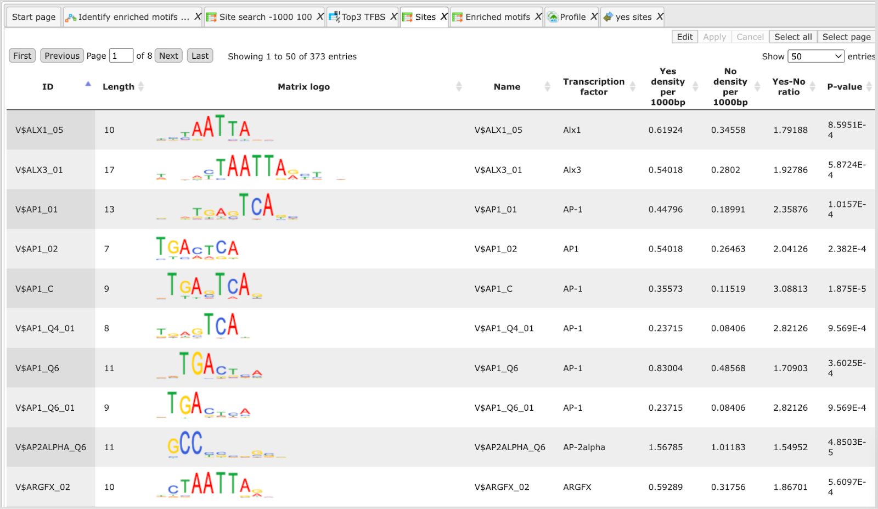
Task: Switch to Start page tab
Action: click(x=33, y=17)
